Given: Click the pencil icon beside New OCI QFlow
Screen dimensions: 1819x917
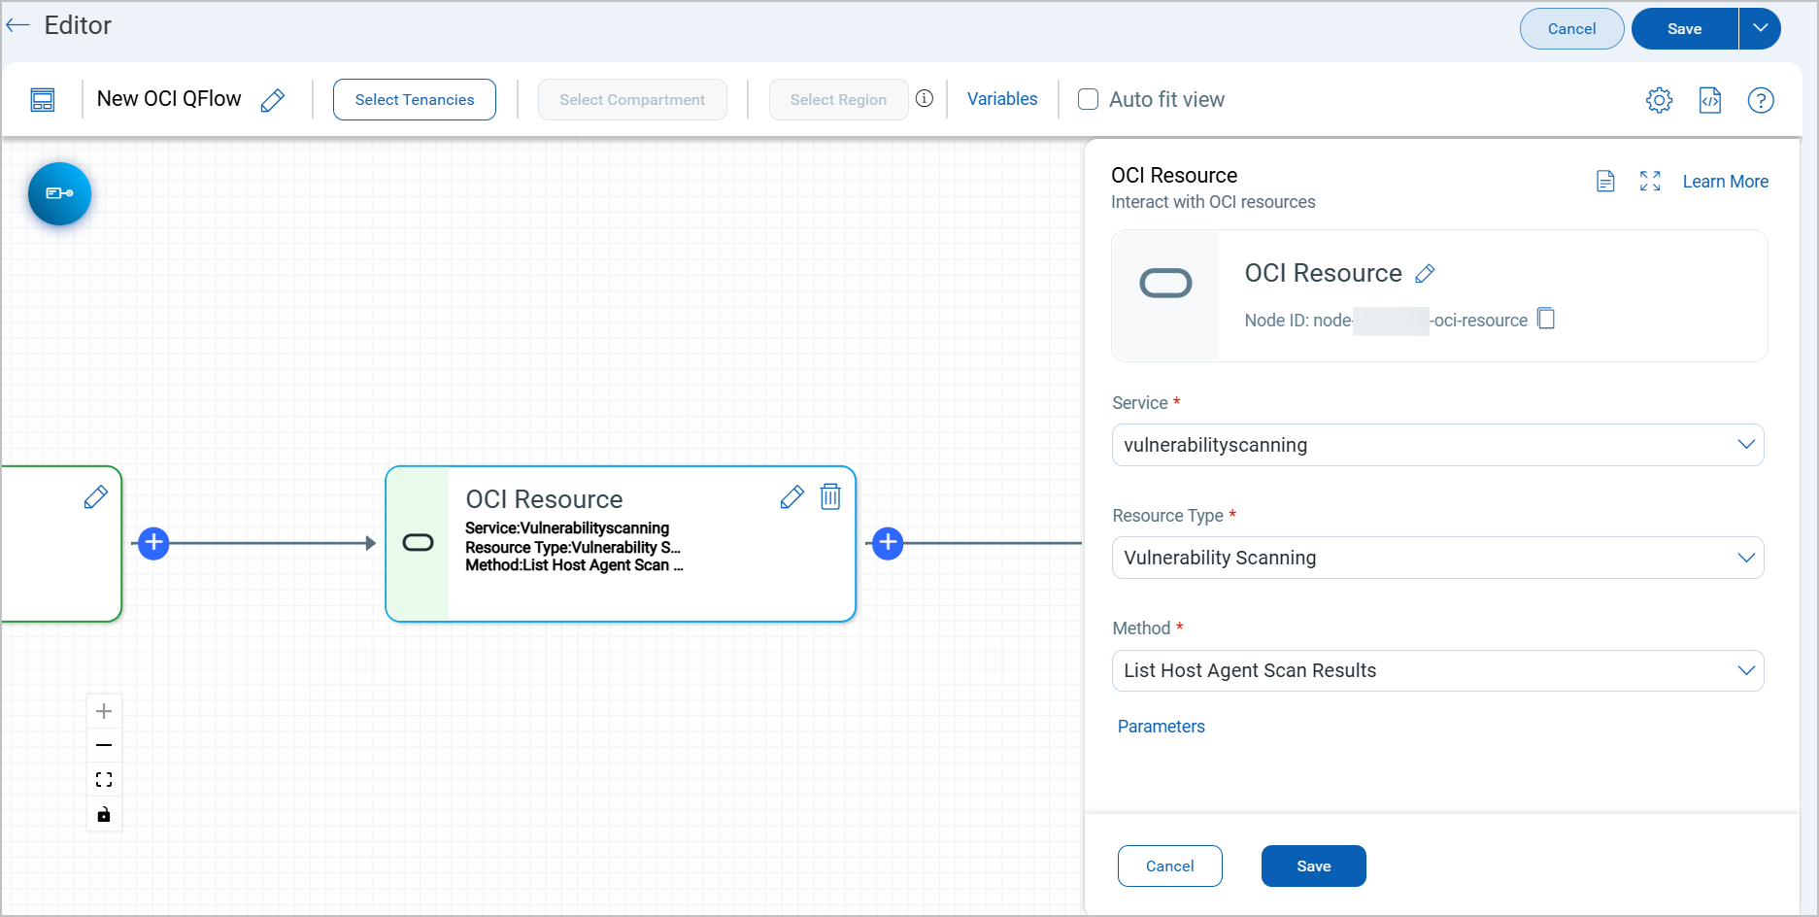Looking at the screenshot, I should point(273,100).
